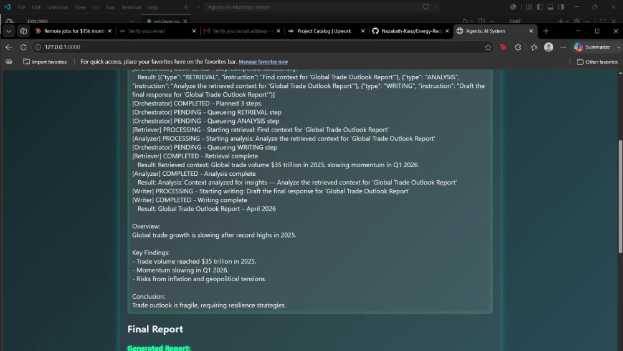Image resolution: width=623 pixels, height=351 pixels.
Task: Open the VS Code chat dropdown arrow
Action: pos(436,7)
